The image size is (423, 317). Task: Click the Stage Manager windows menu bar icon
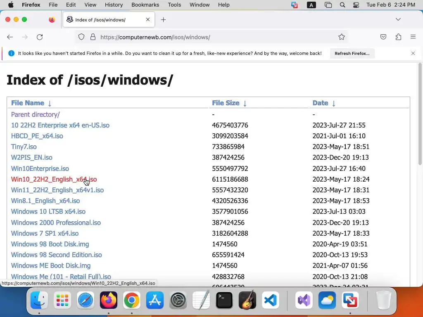[328, 5]
